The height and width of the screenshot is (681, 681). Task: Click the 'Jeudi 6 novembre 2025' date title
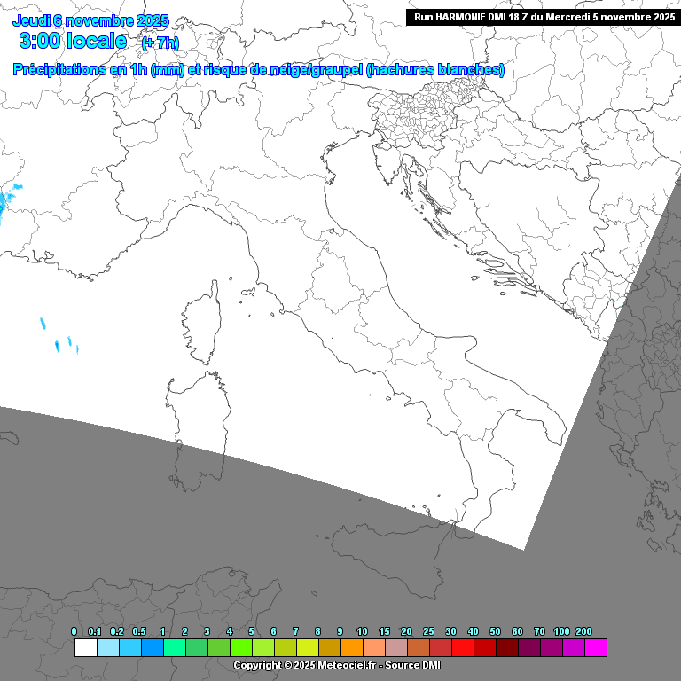(x=90, y=20)
